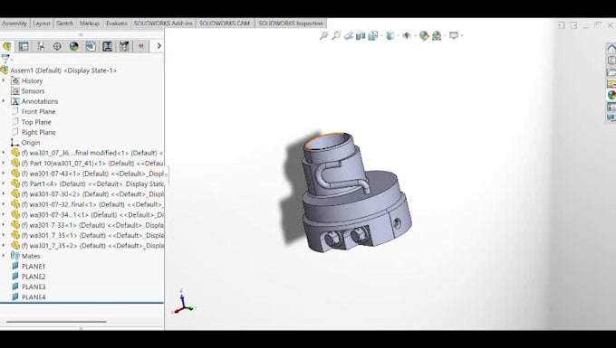616x348 pixels.
Task: Select wa301_7_35<2> component
Action: tap(92, 245)
